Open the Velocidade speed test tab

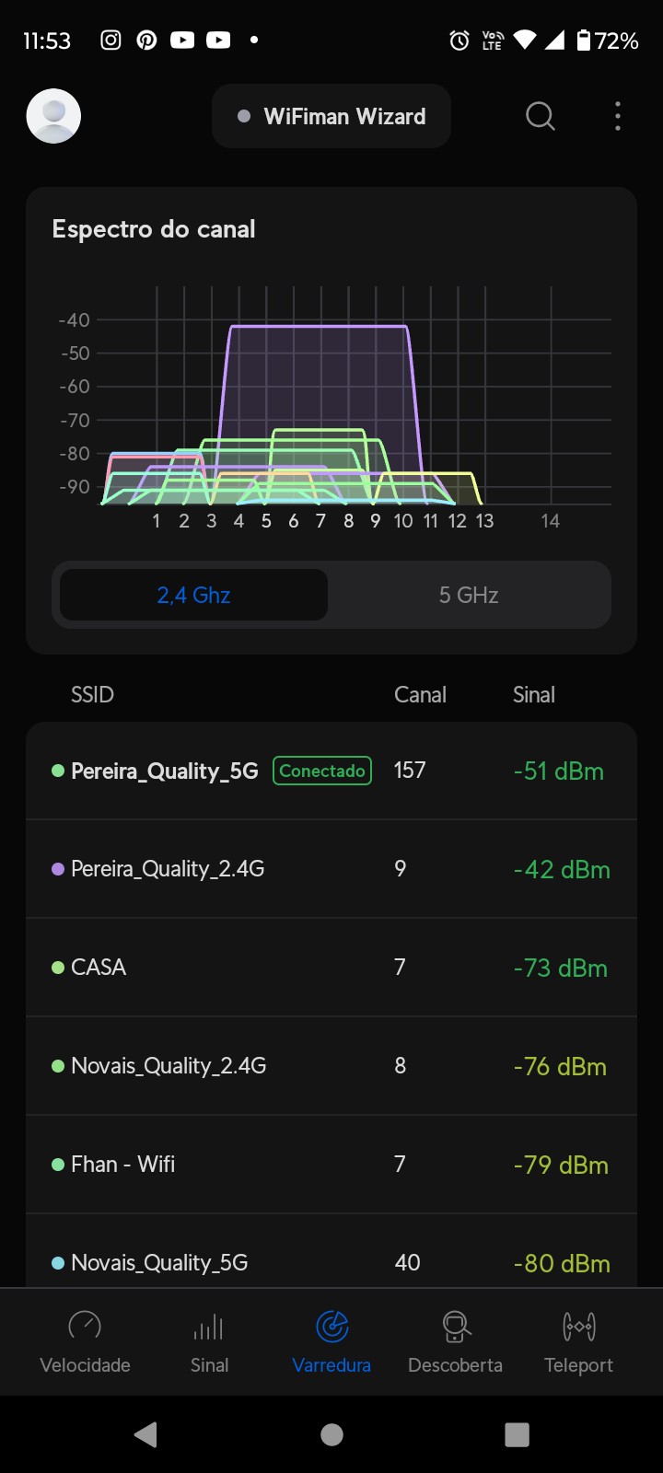click(x=85, y=1341)
